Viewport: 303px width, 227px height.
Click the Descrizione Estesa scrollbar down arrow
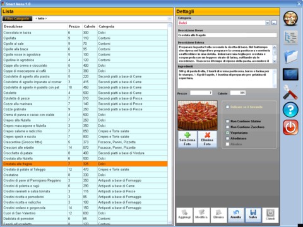275,61
